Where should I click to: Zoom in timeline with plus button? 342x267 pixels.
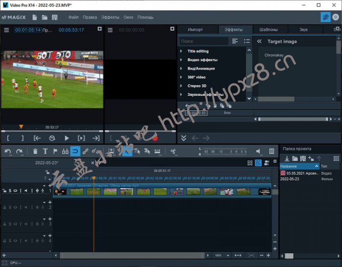click(268, 255)
